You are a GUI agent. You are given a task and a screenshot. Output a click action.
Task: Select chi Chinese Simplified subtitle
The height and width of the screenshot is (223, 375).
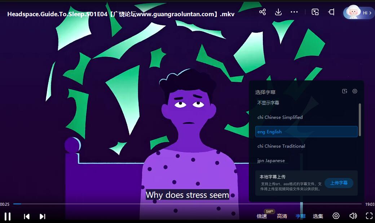(x=306, y=117)
